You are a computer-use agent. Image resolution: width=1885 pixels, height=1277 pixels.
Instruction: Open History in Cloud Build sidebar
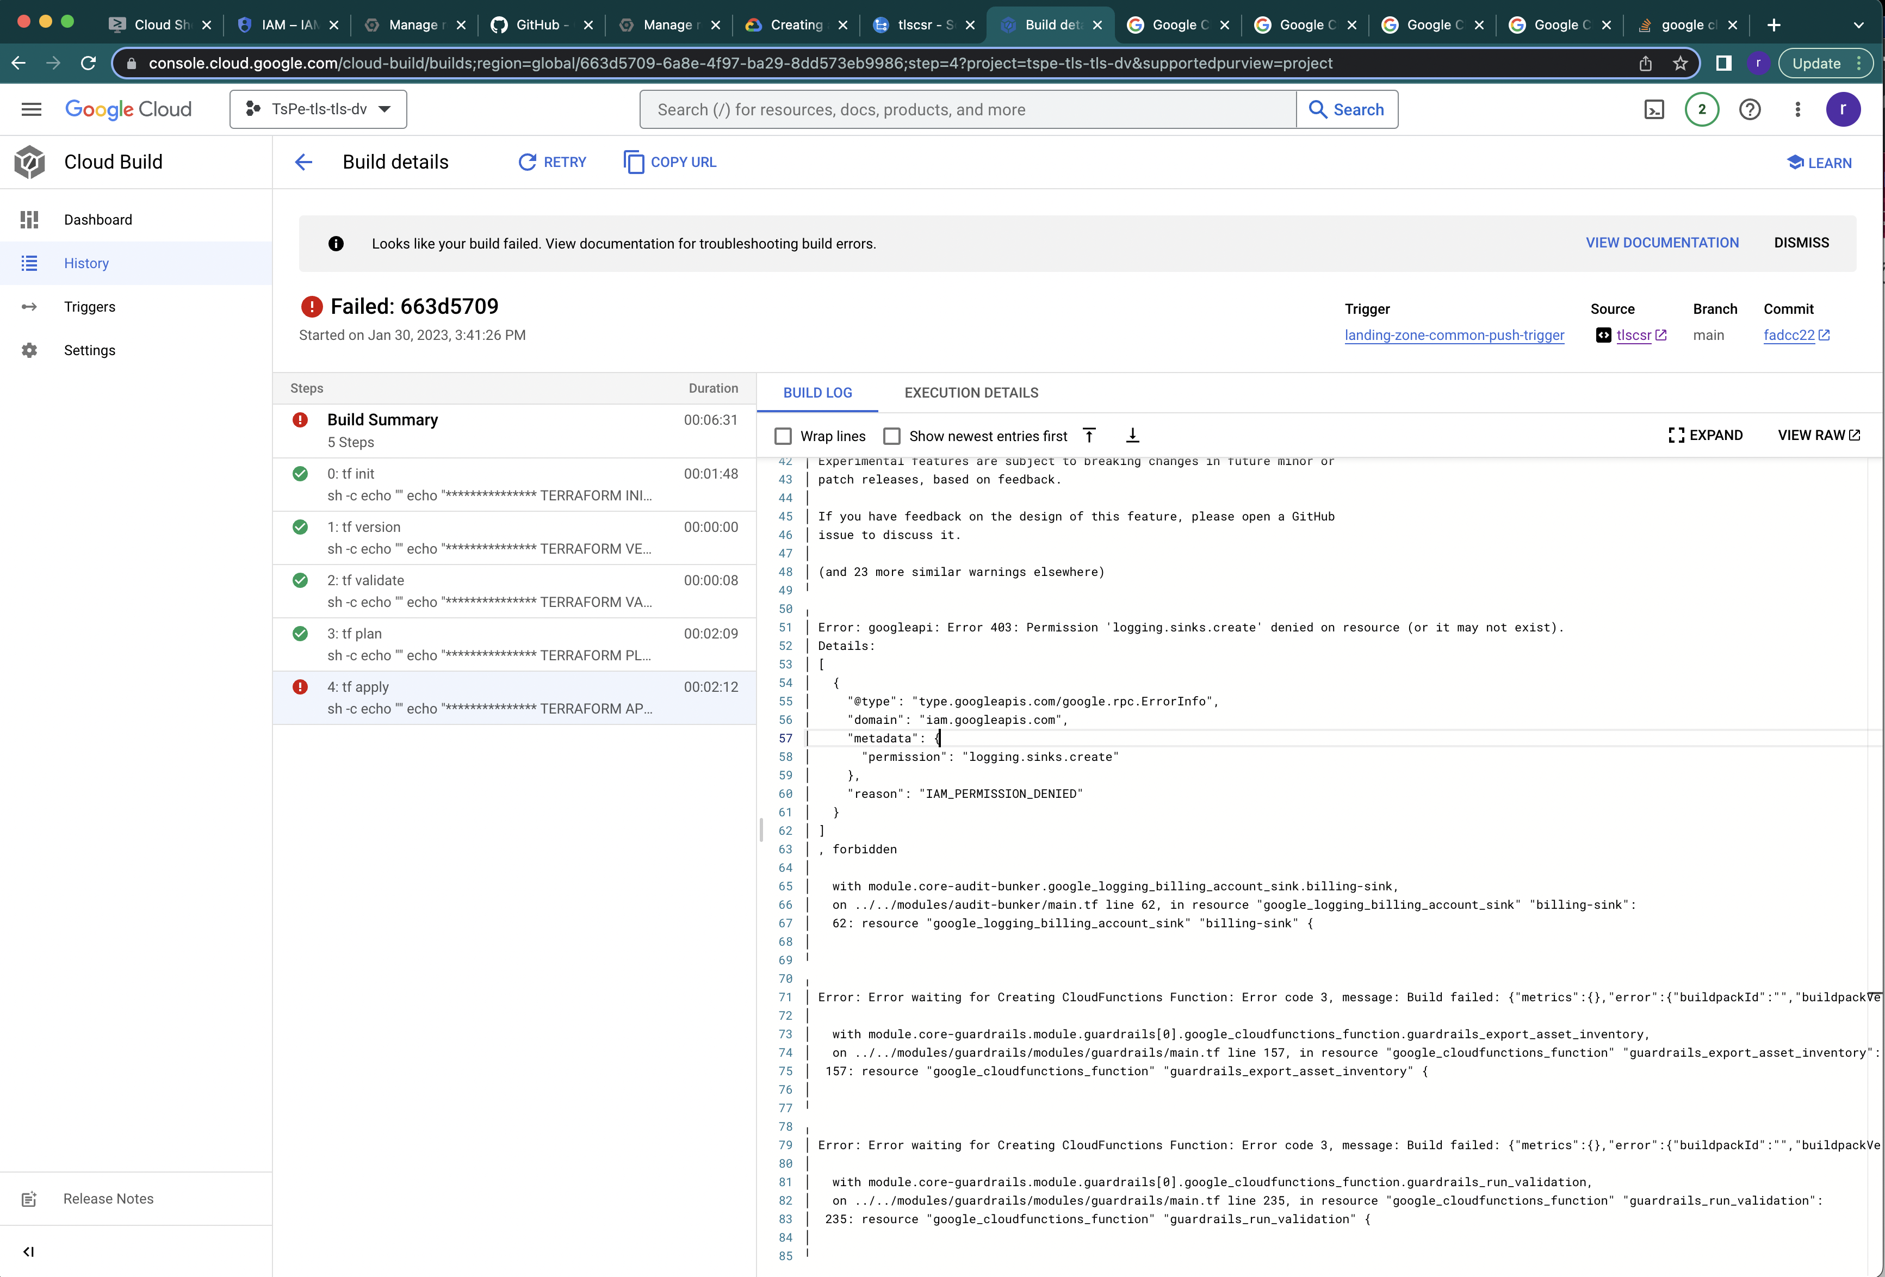tap(86, 263)
